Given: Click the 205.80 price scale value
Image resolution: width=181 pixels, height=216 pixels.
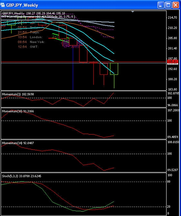Looking at the screenshot, I should 172,38.
